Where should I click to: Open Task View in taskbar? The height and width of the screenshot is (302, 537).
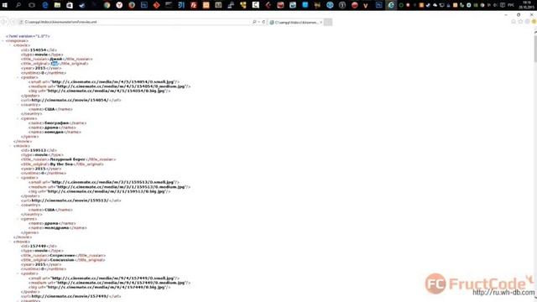coord(32,5)
